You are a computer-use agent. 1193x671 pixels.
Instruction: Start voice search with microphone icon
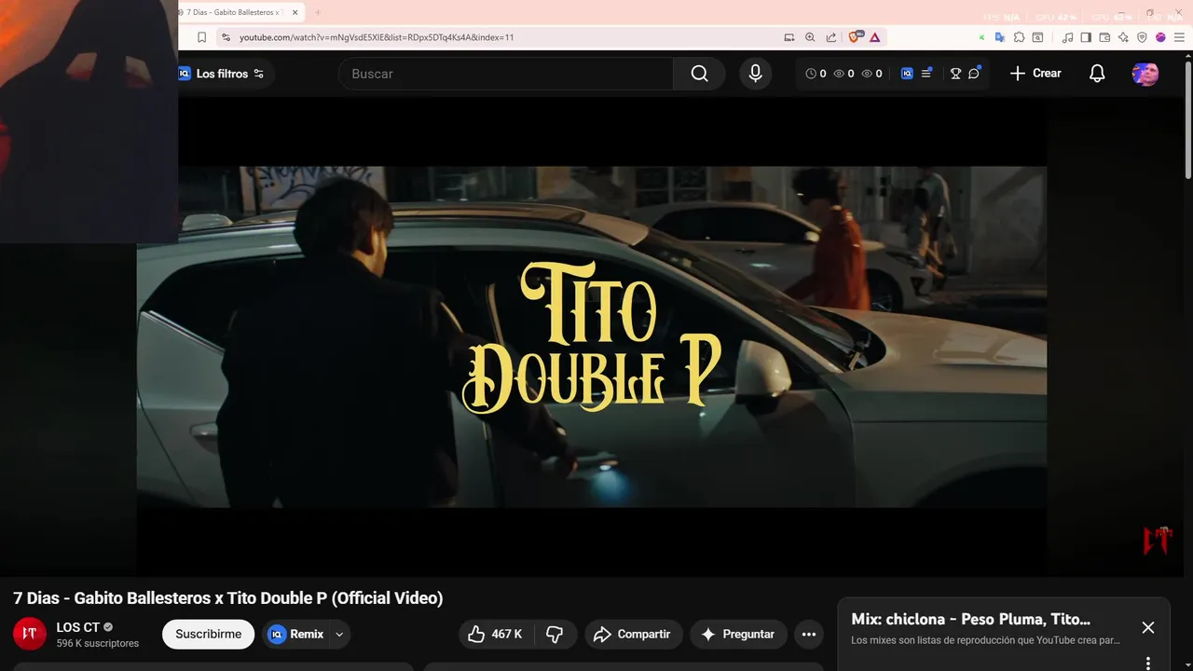point(755,74)
